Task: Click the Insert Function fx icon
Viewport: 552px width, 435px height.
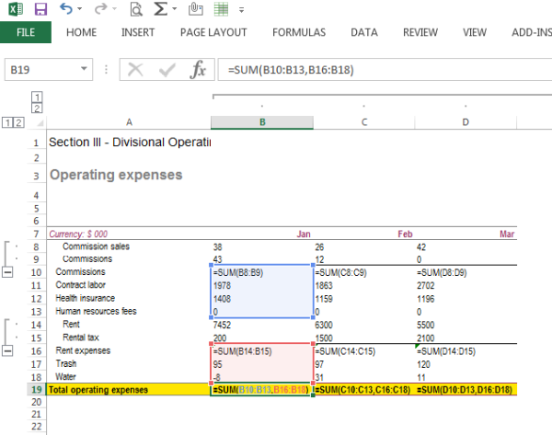Action: 198,70
